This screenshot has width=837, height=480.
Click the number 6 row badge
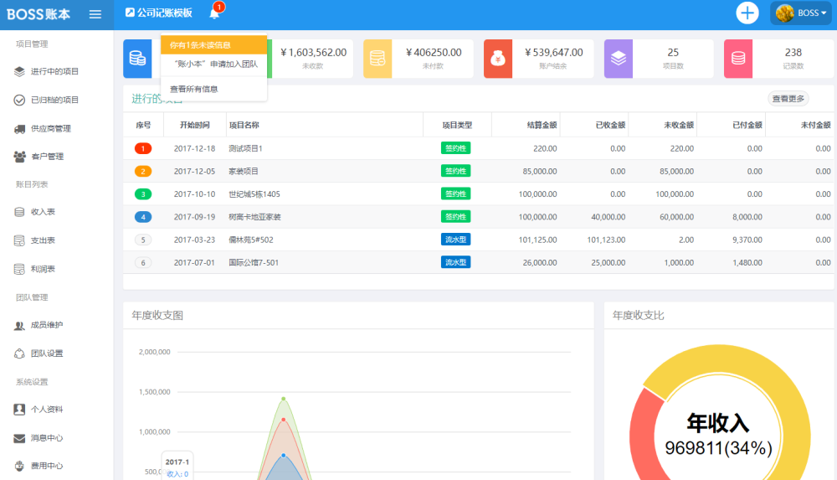point(143,262)
